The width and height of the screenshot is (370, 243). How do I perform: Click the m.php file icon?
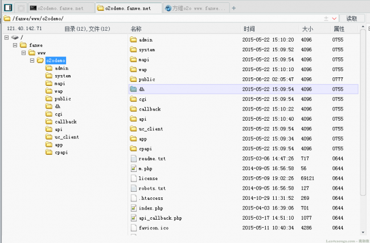(134, 168)
